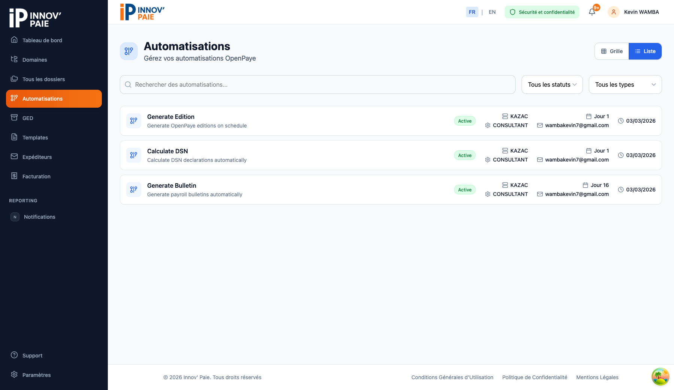Image resolution: width=674 pixels, height=390 pixels.
Task: Click the Sécurité et confidentialité button
Action: coord(541,12)
